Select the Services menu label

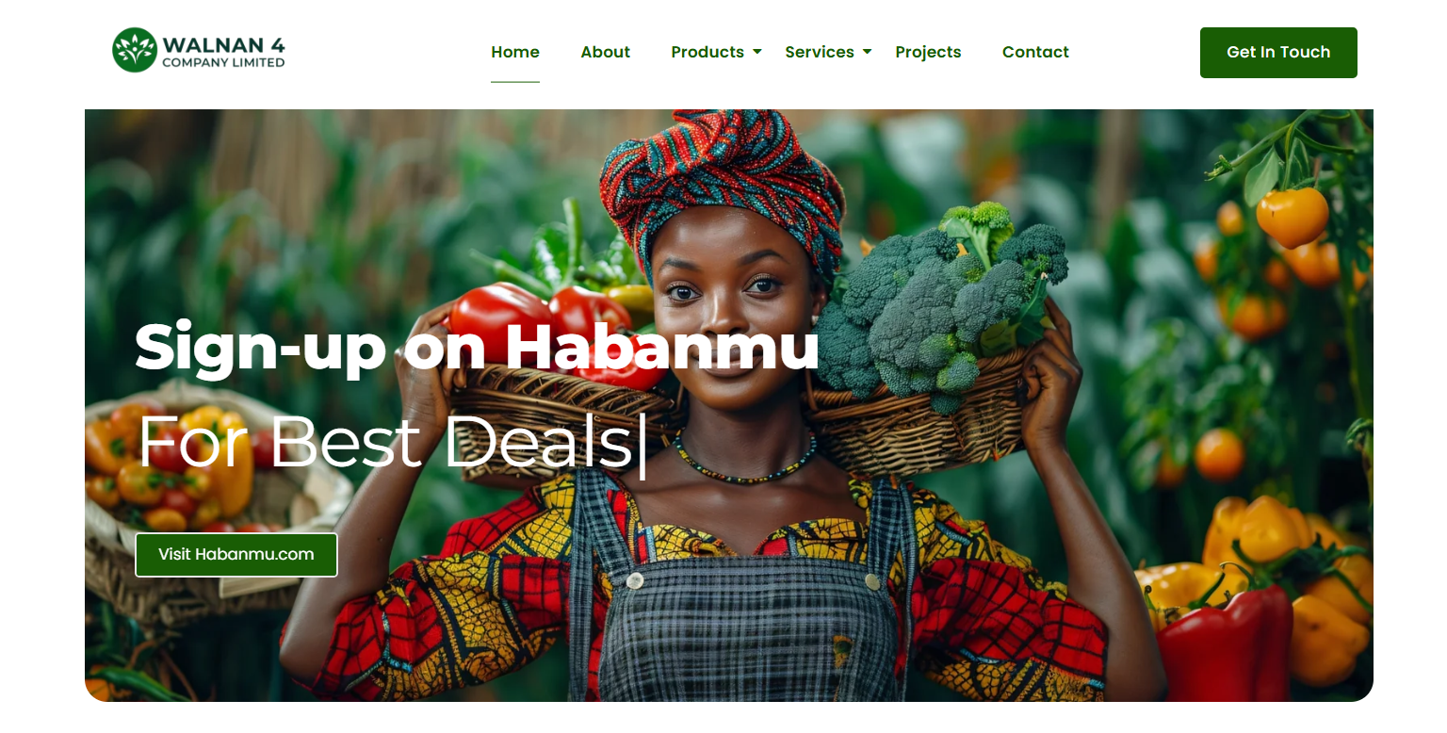(820, 52)
